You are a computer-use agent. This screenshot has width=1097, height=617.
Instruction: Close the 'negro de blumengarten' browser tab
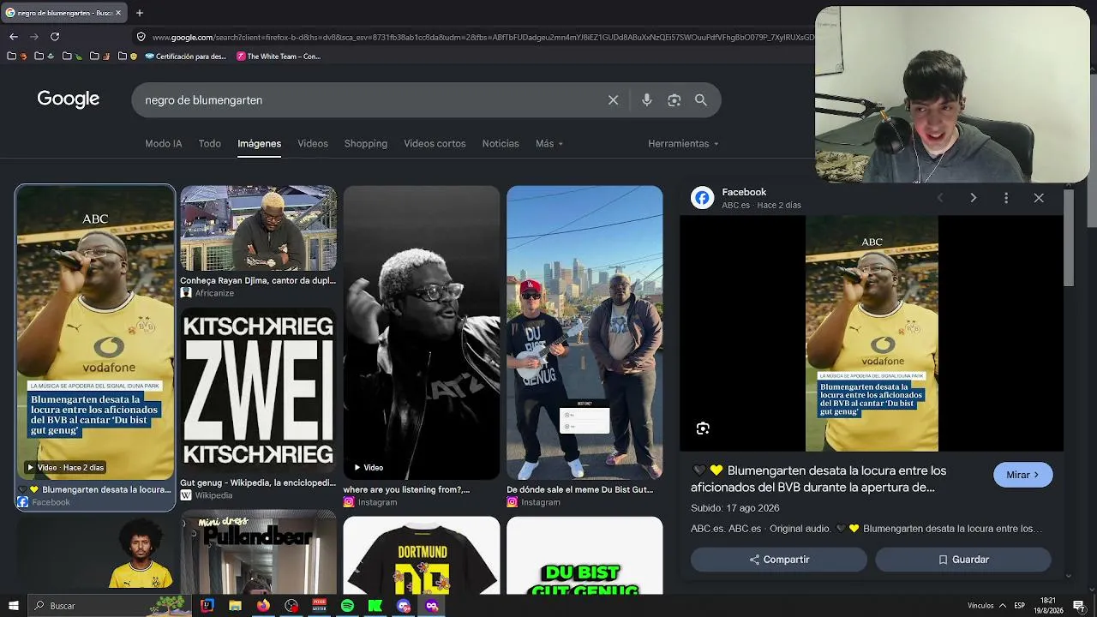[x=119, y=13]
